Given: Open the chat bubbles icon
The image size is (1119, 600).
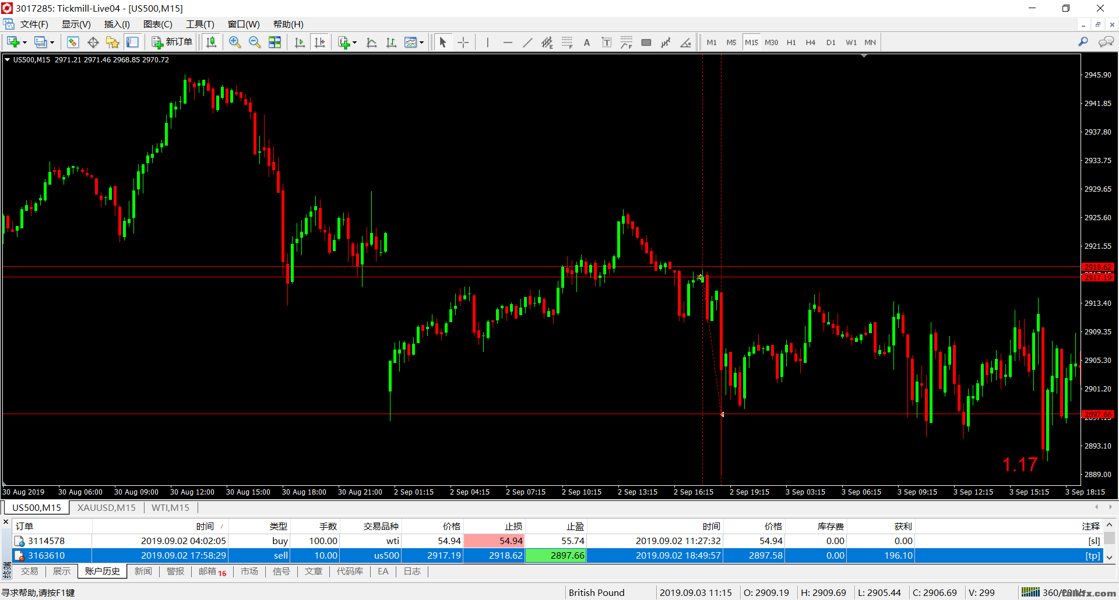Looking at the screenshot, I should (1106, 42).
